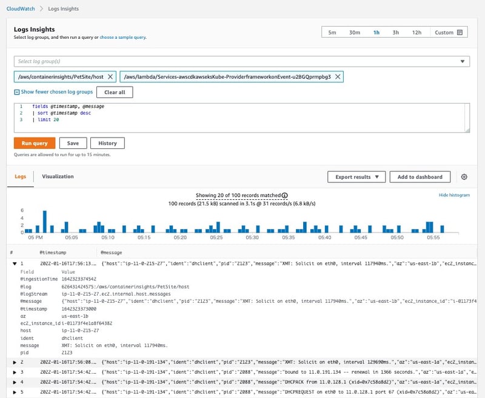
Task: Click the Clear all button
Action: [115, 92]
